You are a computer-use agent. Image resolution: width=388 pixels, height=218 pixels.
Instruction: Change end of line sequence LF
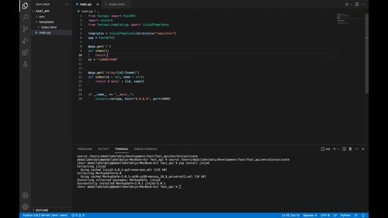point(335,216)
